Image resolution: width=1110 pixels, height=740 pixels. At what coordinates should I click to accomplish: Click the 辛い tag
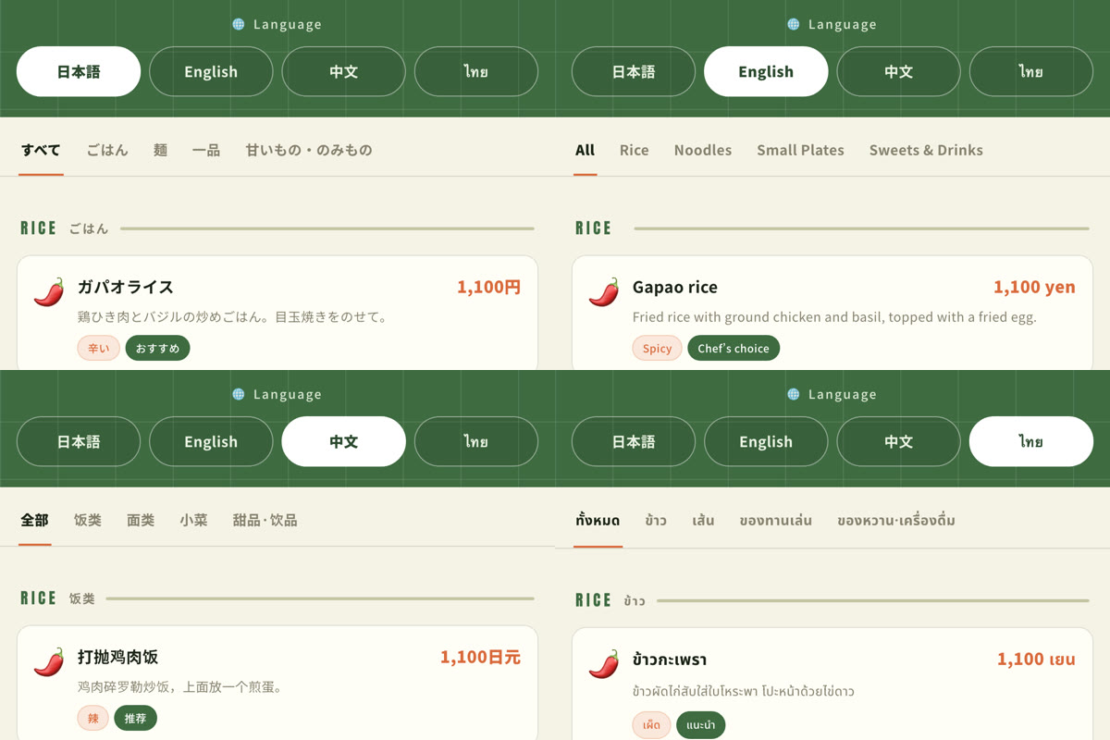click(x=98, y=348)
